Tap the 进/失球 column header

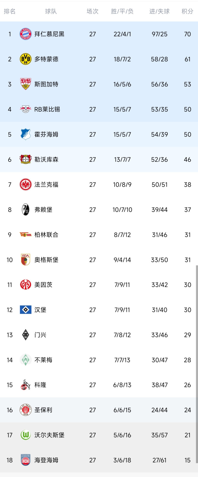pos(159,11)
